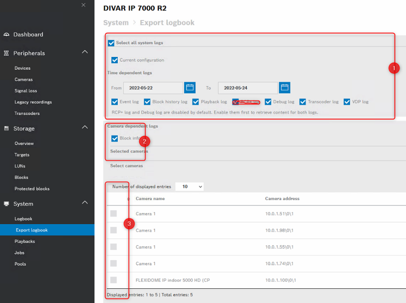Open the From date calendar picker

pyautogui.click(x=190, y=87)
